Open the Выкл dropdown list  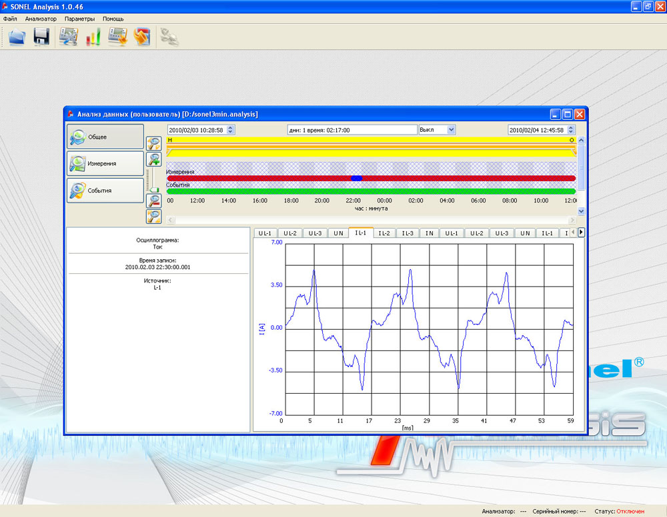pyautogui.click(x=451, y=130)
